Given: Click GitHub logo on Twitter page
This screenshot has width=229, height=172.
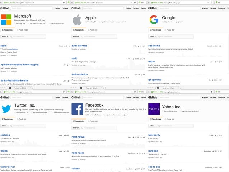Looking at the screenshot, I should click(5, 97).
